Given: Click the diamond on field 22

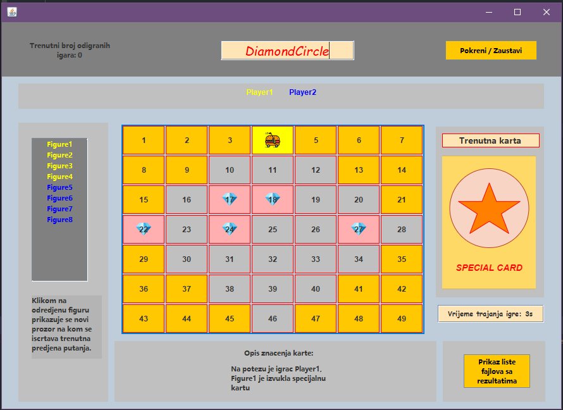Looking at the screenshot, I should [144, 228].
